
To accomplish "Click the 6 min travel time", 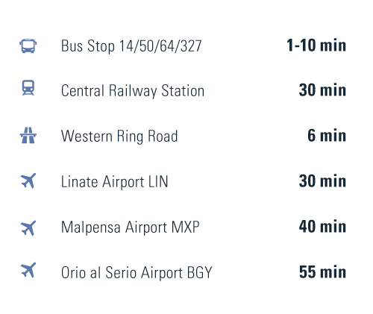I will [327, 136].
